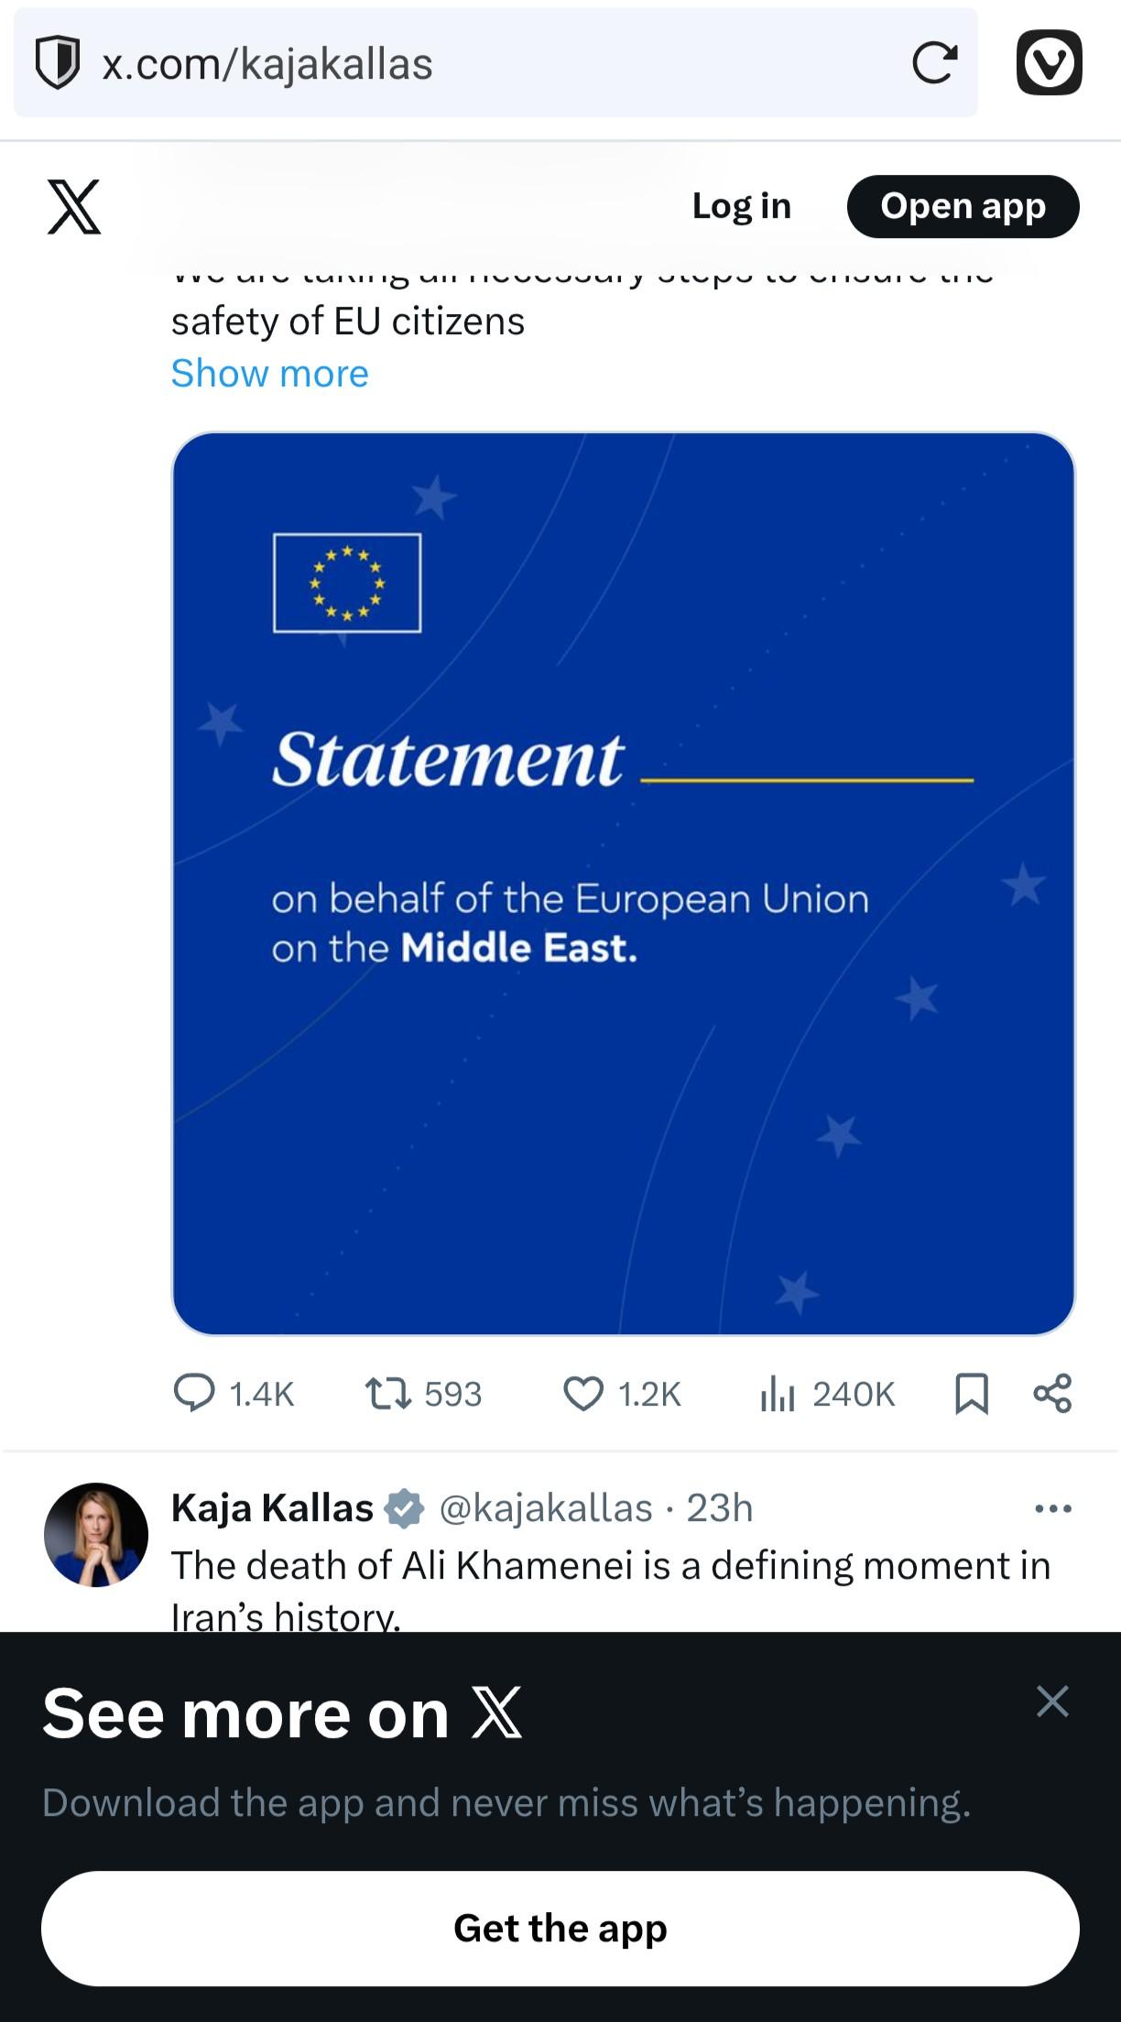
Task: Click the browser shield icon
Action: click(57, 63)
